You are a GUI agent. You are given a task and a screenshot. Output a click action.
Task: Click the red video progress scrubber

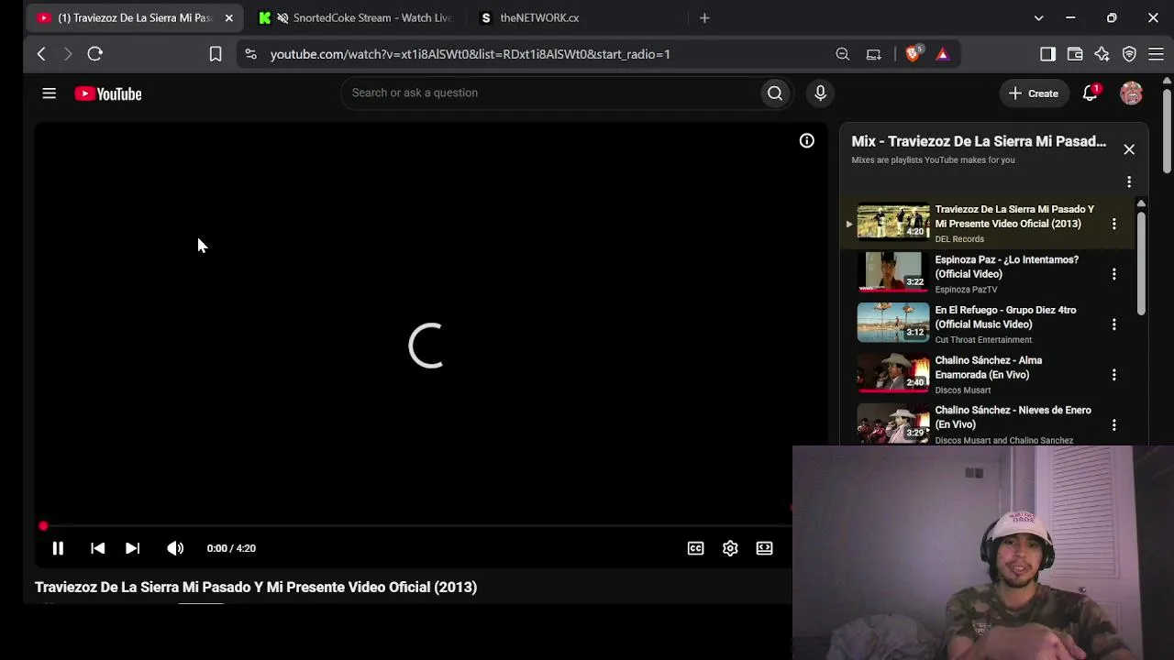point(43,526)
